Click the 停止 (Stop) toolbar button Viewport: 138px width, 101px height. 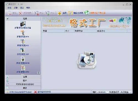(x=39, y=13)
